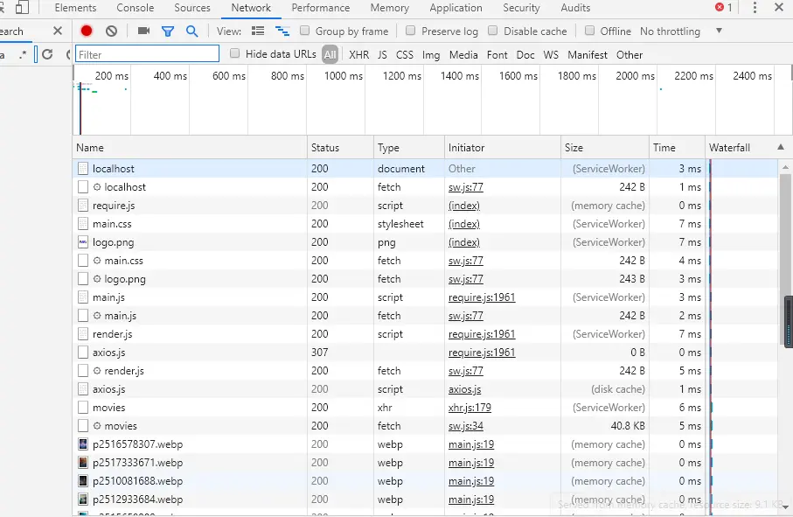Screen dimensions: 793x517
Task: Filter requests by Doc
Action: [525, 54]
